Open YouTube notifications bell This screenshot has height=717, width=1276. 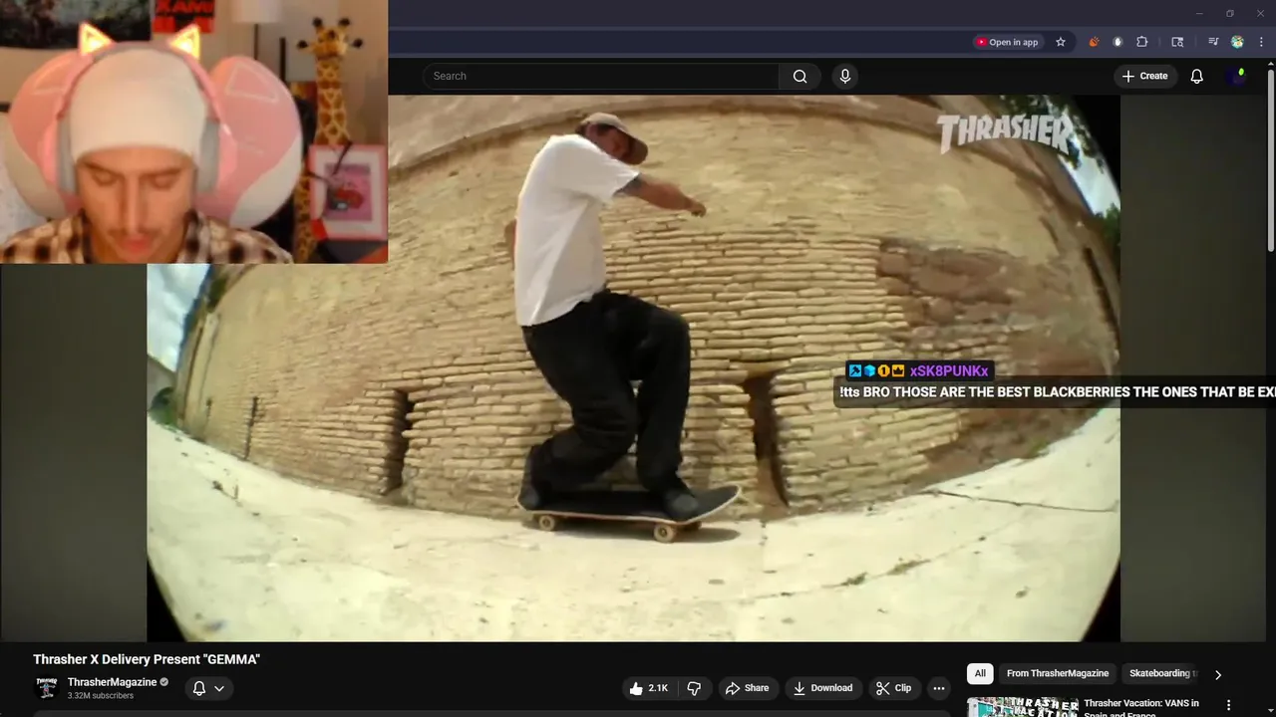pos(1197,76)
